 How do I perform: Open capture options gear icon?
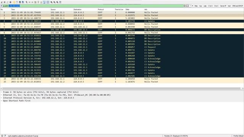click(x=10, y=2)
